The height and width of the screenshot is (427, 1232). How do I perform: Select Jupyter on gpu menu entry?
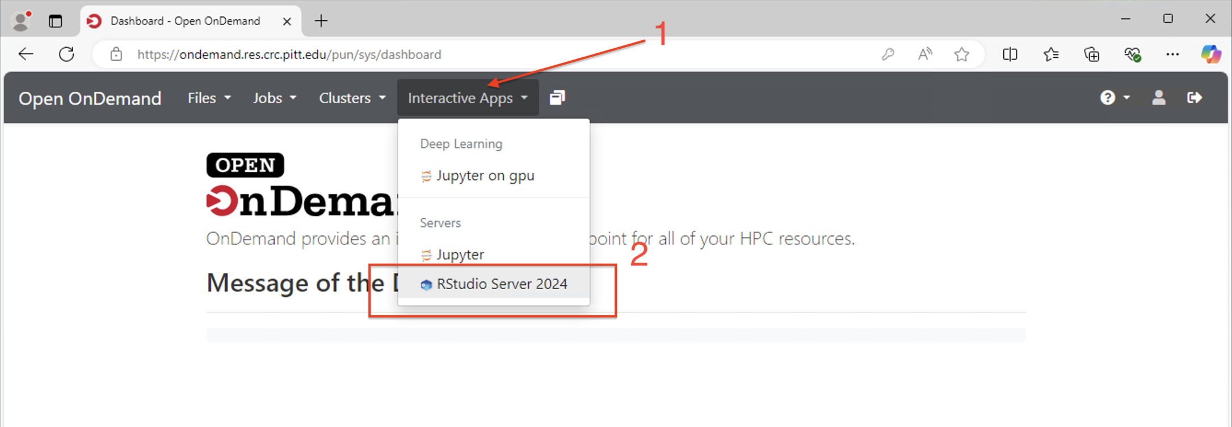[x=494, y=176]
